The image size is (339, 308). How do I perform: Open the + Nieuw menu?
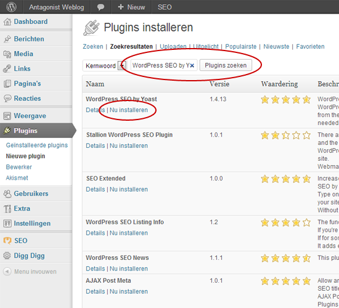click(x=131, y=7)
